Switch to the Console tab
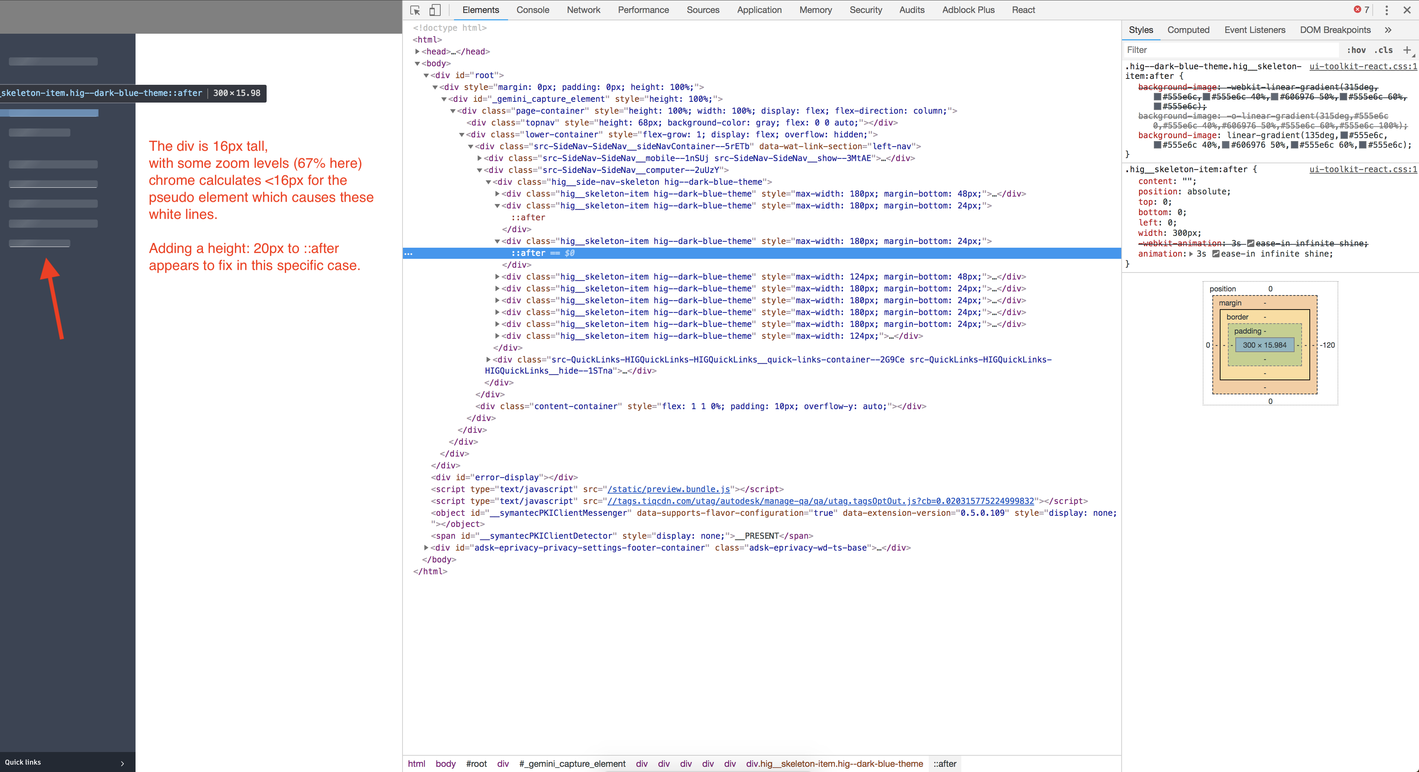Image resolution: width=1419 pixels, height=772 pixels. pos(532,10)
